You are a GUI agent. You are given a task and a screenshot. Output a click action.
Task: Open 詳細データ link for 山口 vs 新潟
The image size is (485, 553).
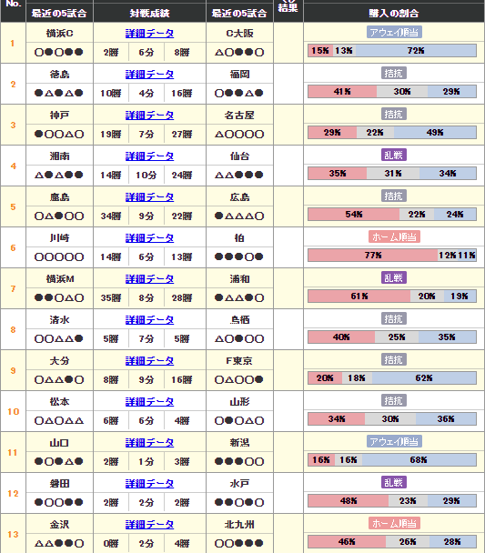(149, 443)
